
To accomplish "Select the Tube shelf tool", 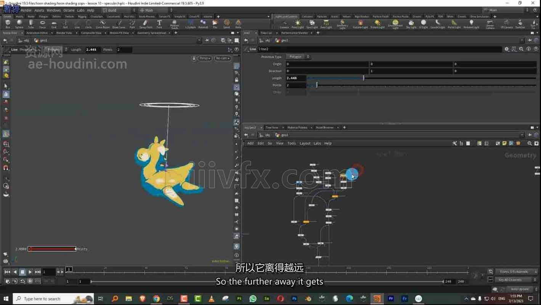I will (x=31, y=24).
